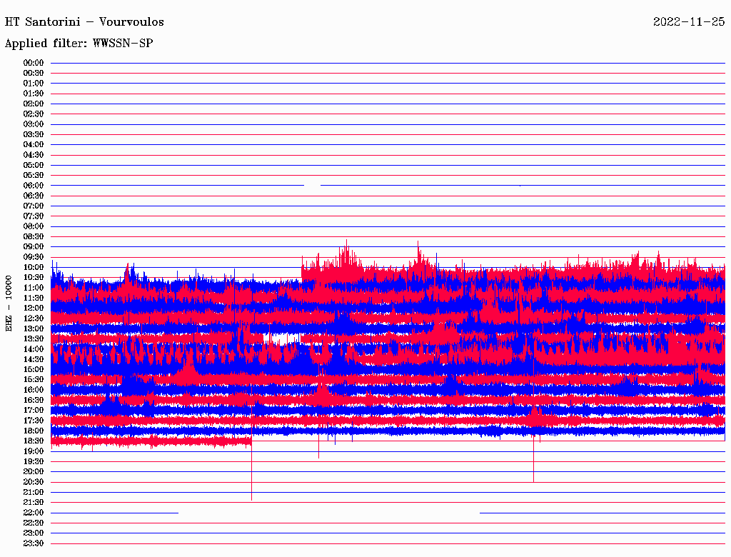Click the 14:00 time label

pos(34,349)
